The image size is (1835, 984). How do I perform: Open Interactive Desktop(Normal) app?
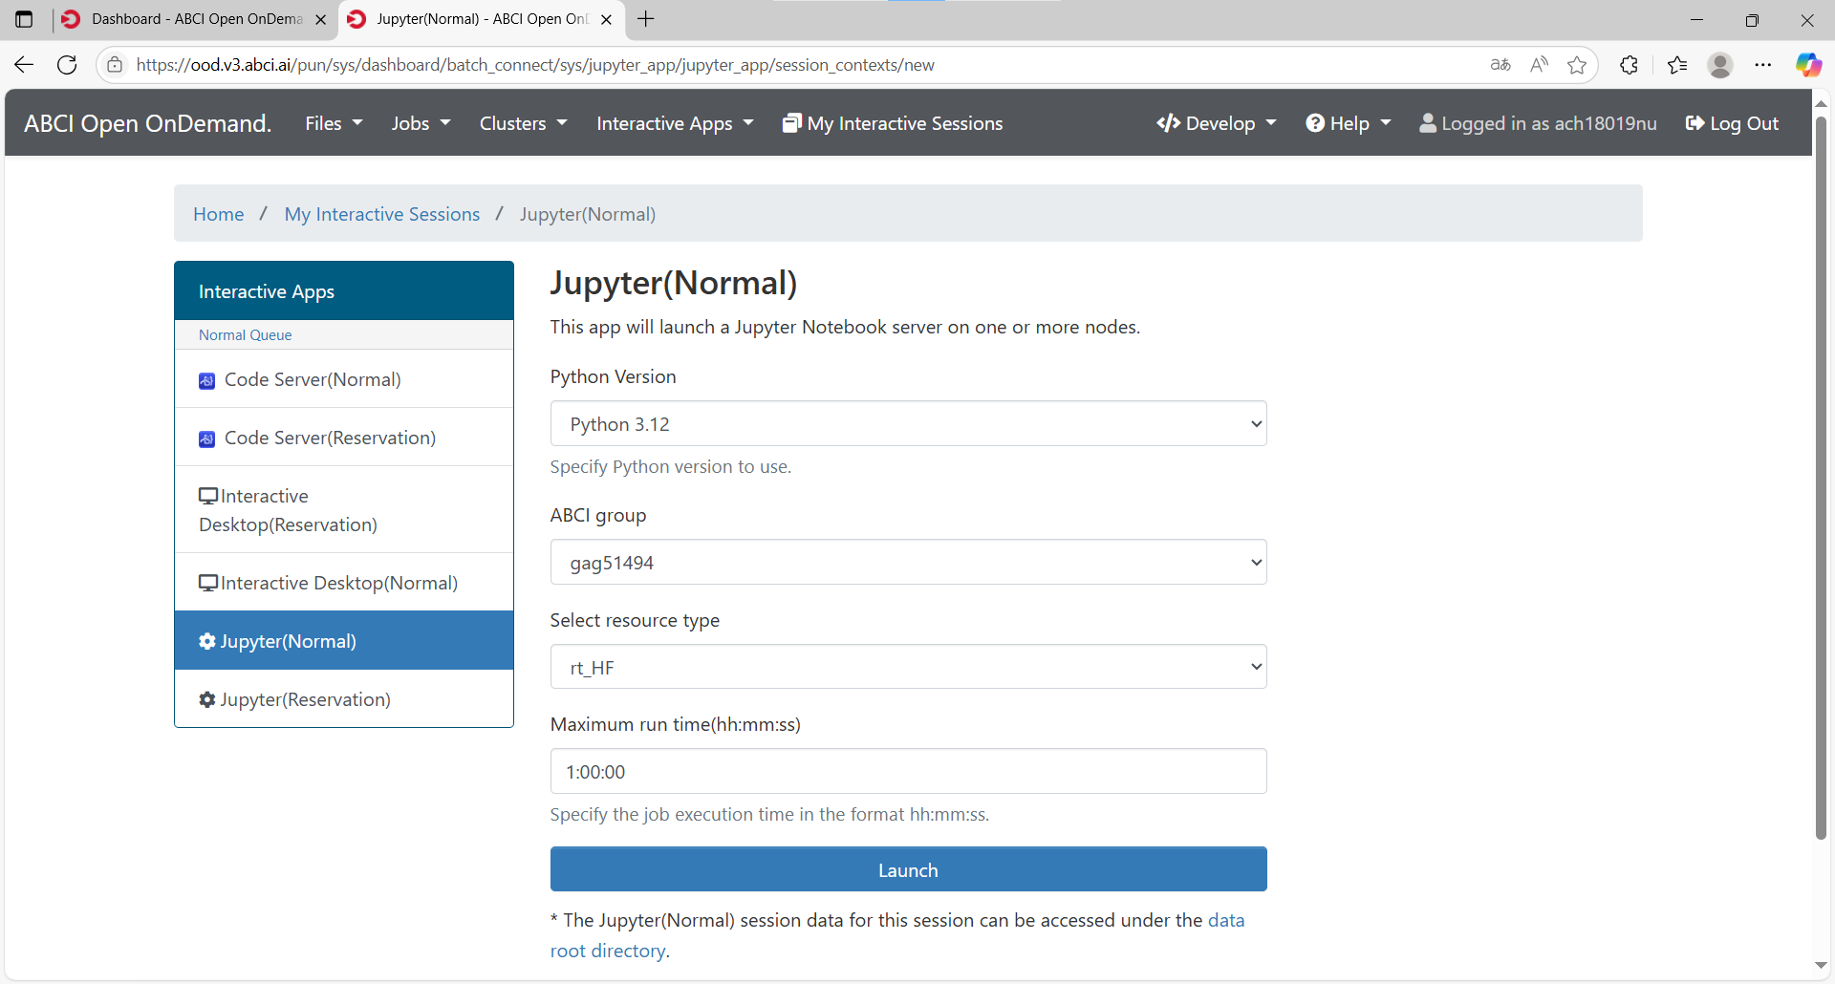click(344, 583)
